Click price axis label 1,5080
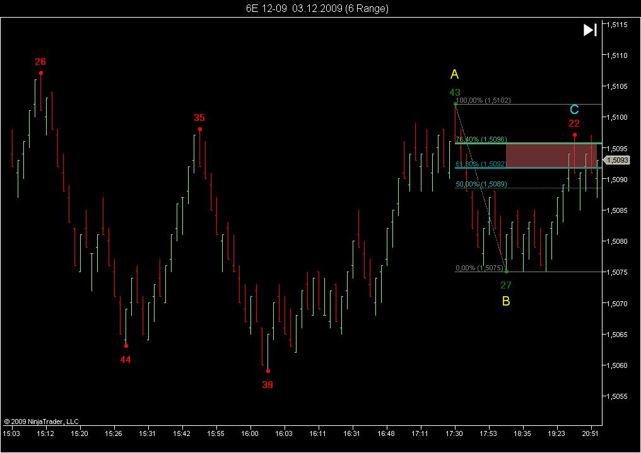Screen dimensions: 641x453 click(617, 241)
